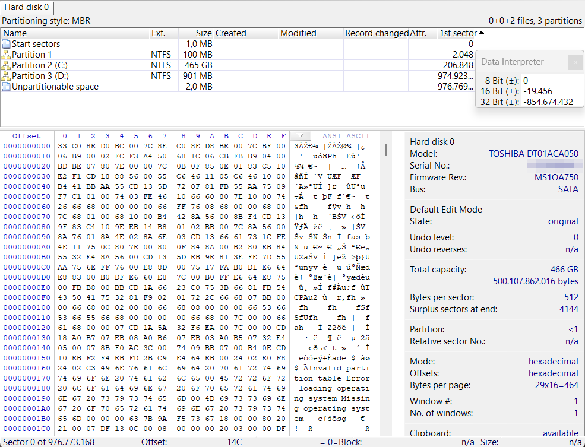Viewport: 585px width, 447px height.
Task: Click the 16 Bit value -19.456
Action: point(537,91)
